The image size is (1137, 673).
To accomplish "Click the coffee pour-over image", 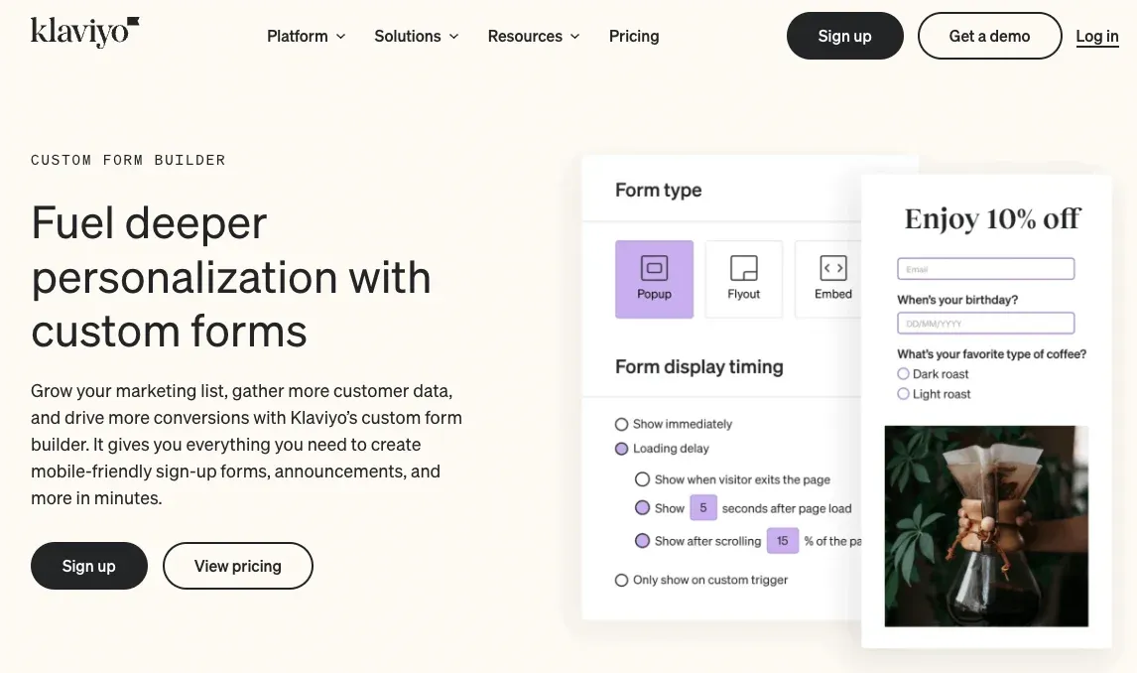I will point(986,526).
